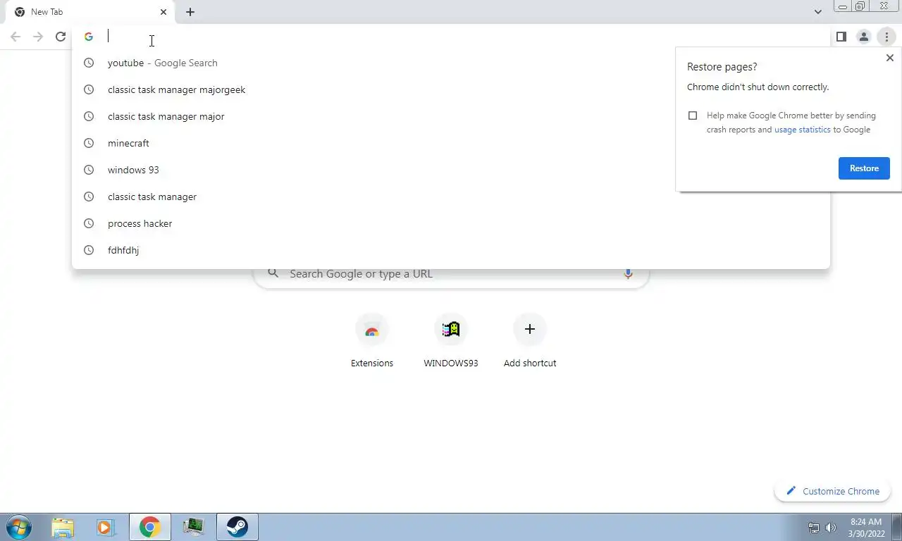Screen dimensions: 902x541
Task: Click the history clock icon beside process hacker
Action: click(89, 223)
